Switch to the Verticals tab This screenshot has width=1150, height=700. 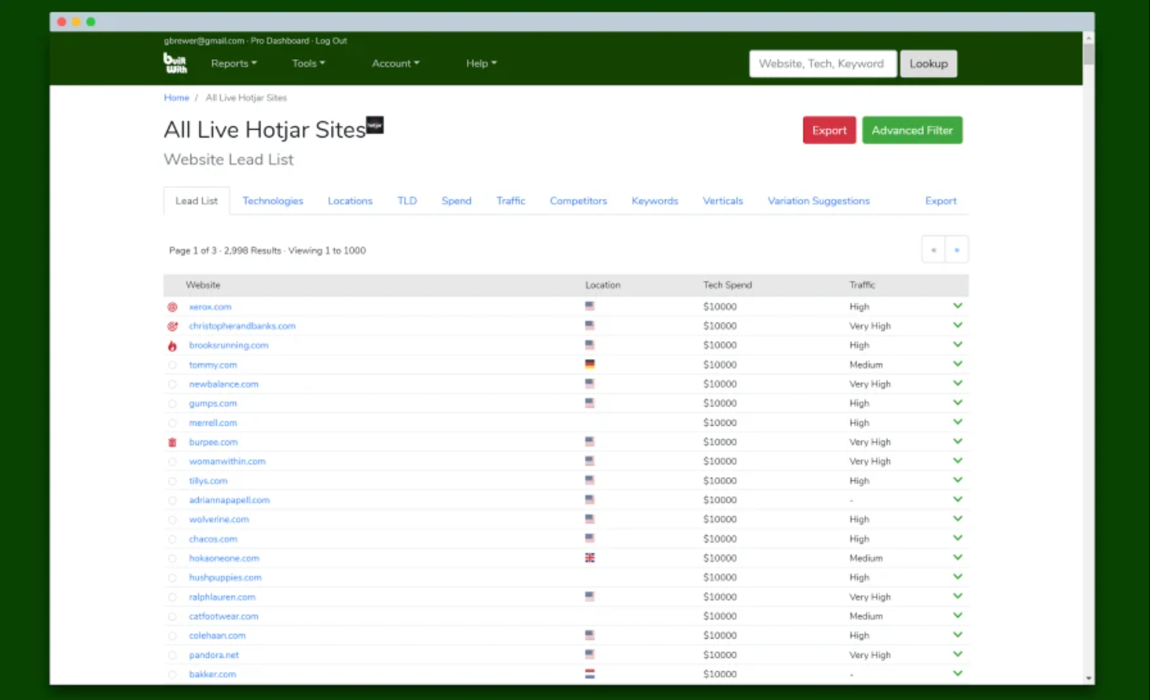pyautogui.click(x=723, y=200)
